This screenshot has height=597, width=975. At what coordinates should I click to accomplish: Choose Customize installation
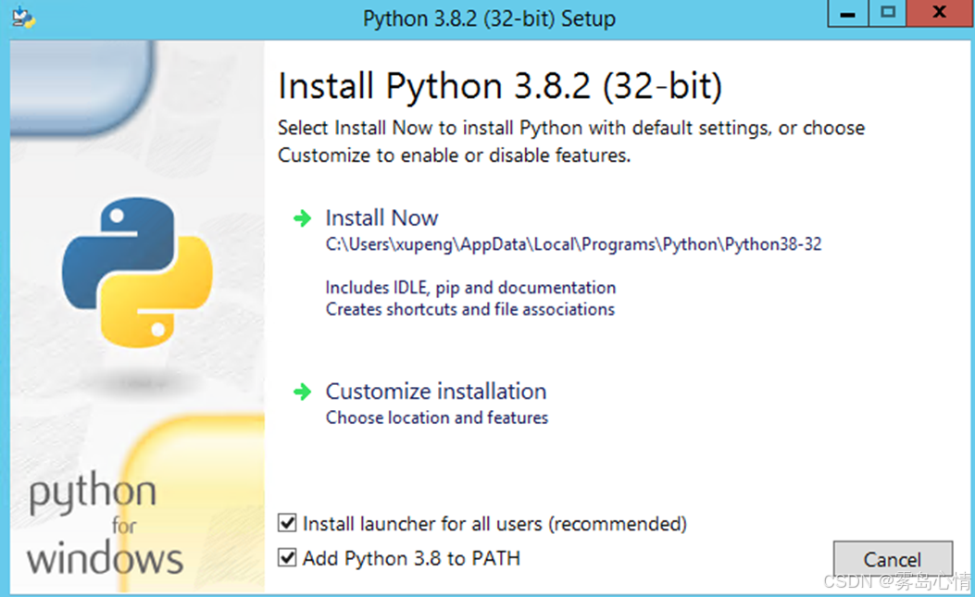coord(435,392)
